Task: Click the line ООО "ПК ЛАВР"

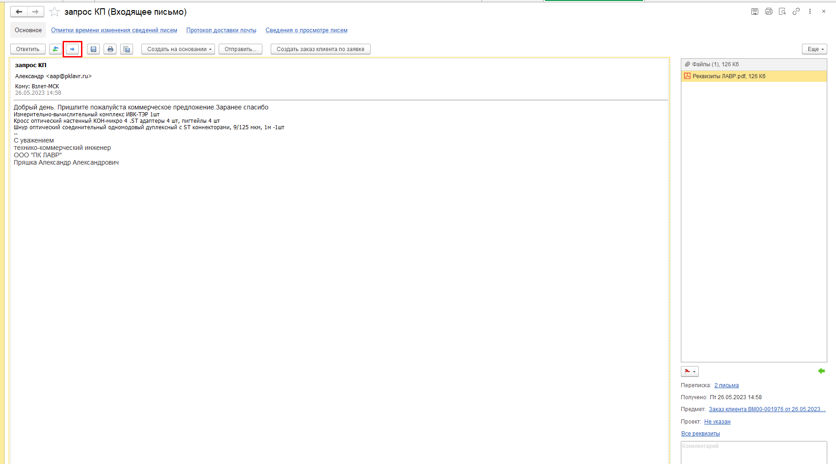Action: click(x=38, y=155)
